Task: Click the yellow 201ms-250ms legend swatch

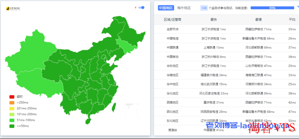Action: tap(12, 108)
